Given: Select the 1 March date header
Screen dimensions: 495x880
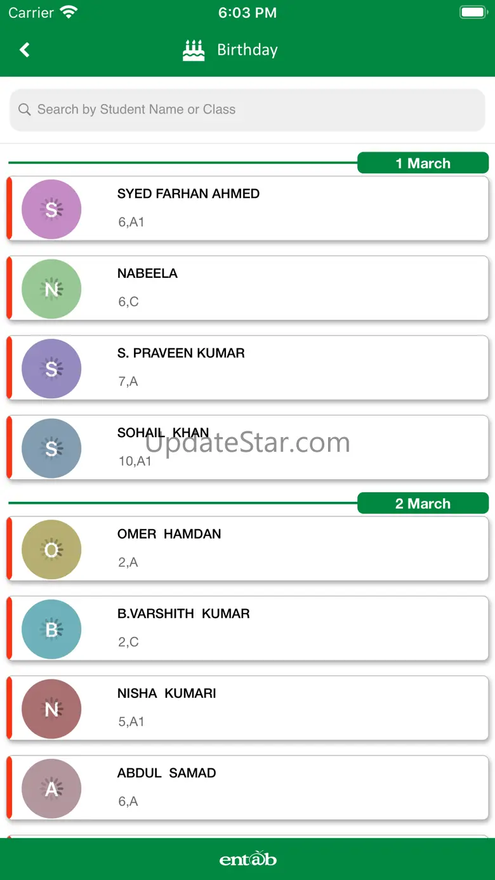Looking at the screenshot, I should 423,163.
